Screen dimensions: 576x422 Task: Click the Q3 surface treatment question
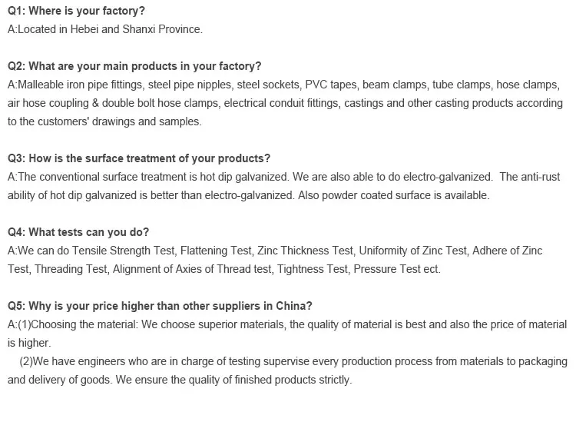139,158
